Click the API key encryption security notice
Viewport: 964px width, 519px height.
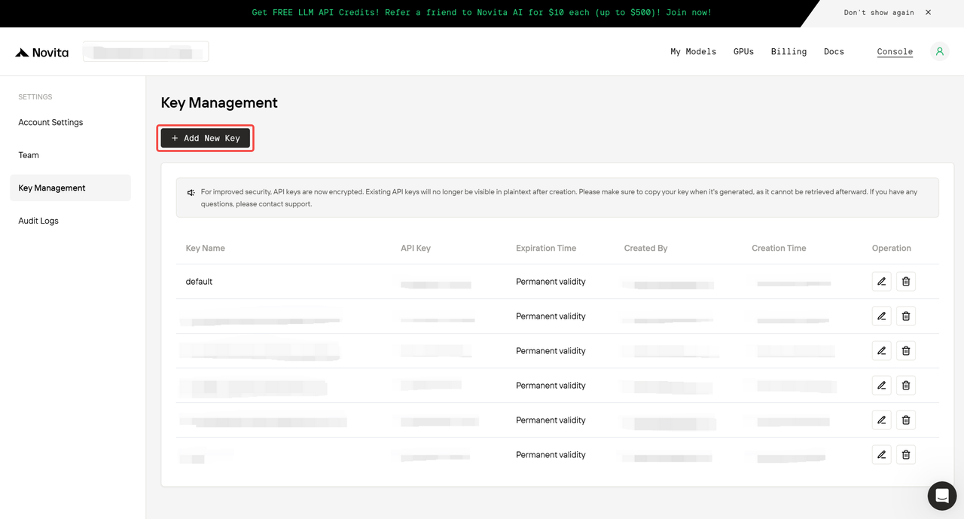point(557,197)
